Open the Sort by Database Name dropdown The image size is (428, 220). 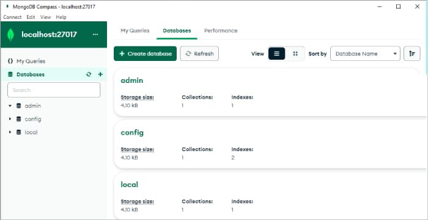tap(365, 54)
